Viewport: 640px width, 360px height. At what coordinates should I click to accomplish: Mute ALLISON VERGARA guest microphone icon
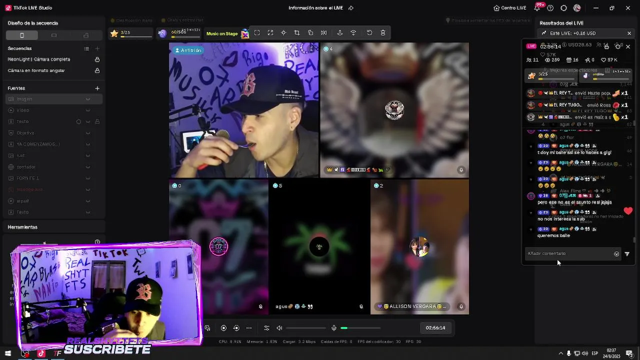461,306
